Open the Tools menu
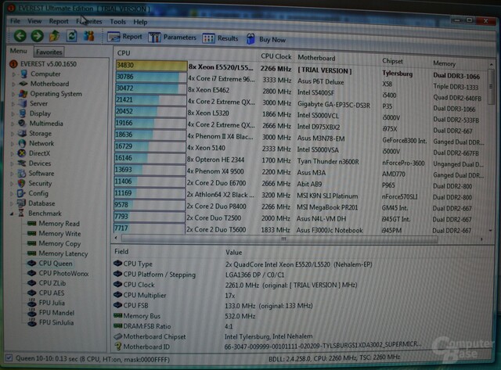The height and width of the screenshot is (370, 501). (x=118, y=22)
